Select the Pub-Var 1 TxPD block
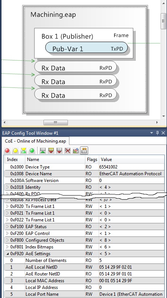Screen dimensions: 167x298 pos(86,48)
